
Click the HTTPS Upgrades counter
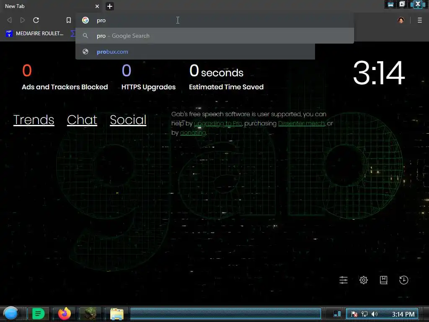click(149, 77)
